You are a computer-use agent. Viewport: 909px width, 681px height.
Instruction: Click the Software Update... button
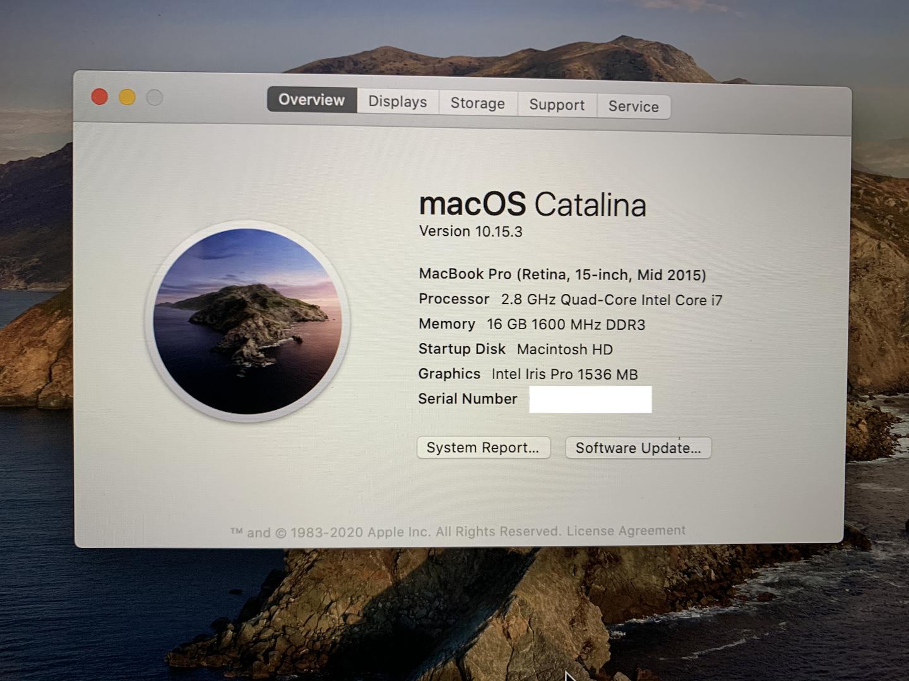click(638, 448)
